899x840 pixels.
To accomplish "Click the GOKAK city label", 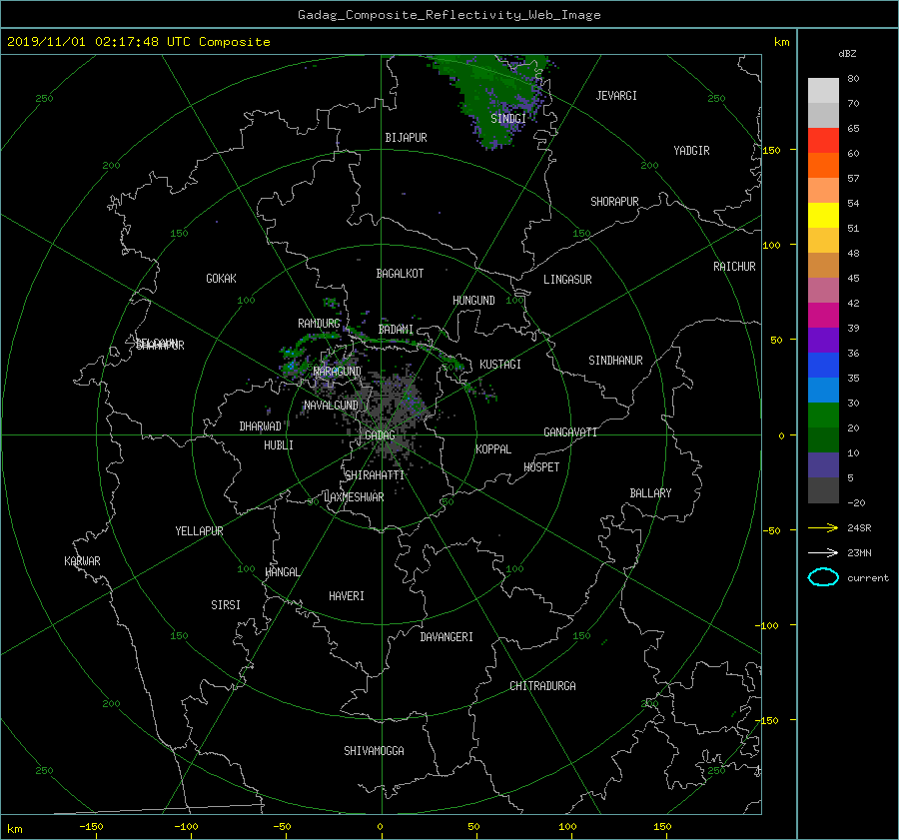I will click(221, 279).
